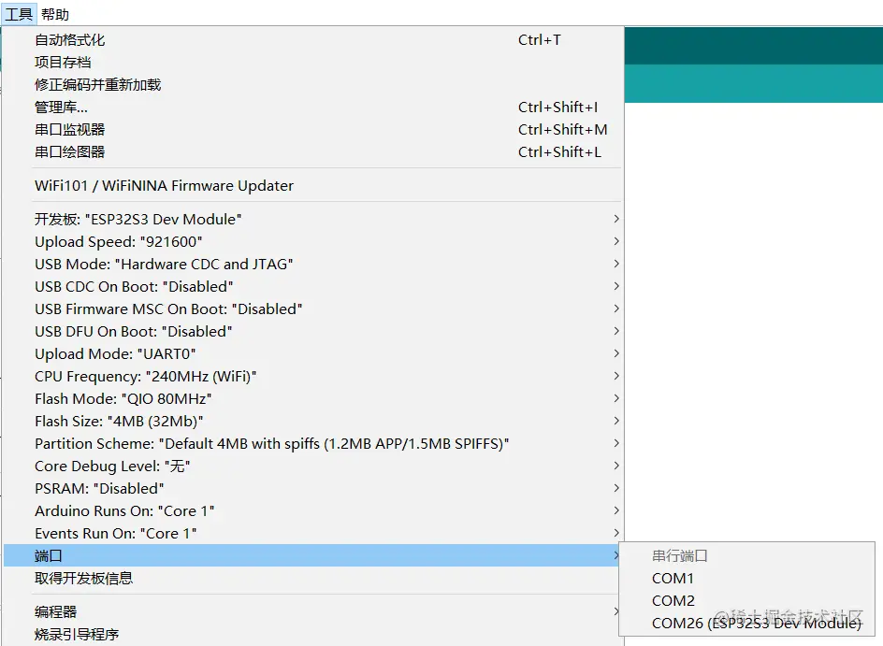The height and width of the screenshot is (646, 883).
Task: Open the 工具 menu in menu bar
Action: (x=19, y=13)
